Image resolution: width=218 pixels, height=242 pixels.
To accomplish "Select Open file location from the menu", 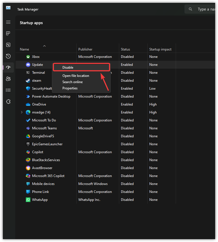I will (x=76, y=75).
